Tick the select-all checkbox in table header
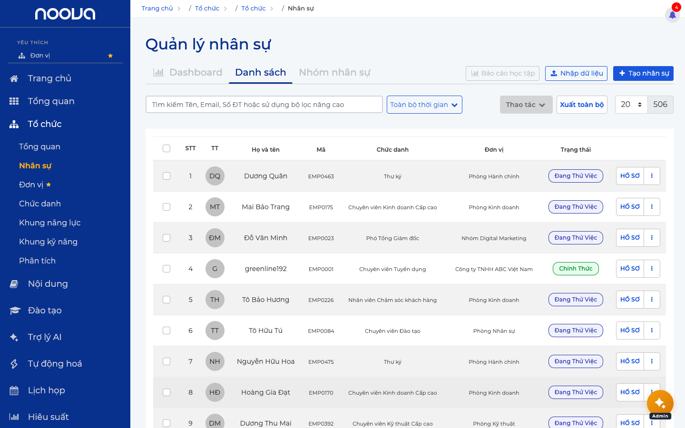 tap(166, 148)
